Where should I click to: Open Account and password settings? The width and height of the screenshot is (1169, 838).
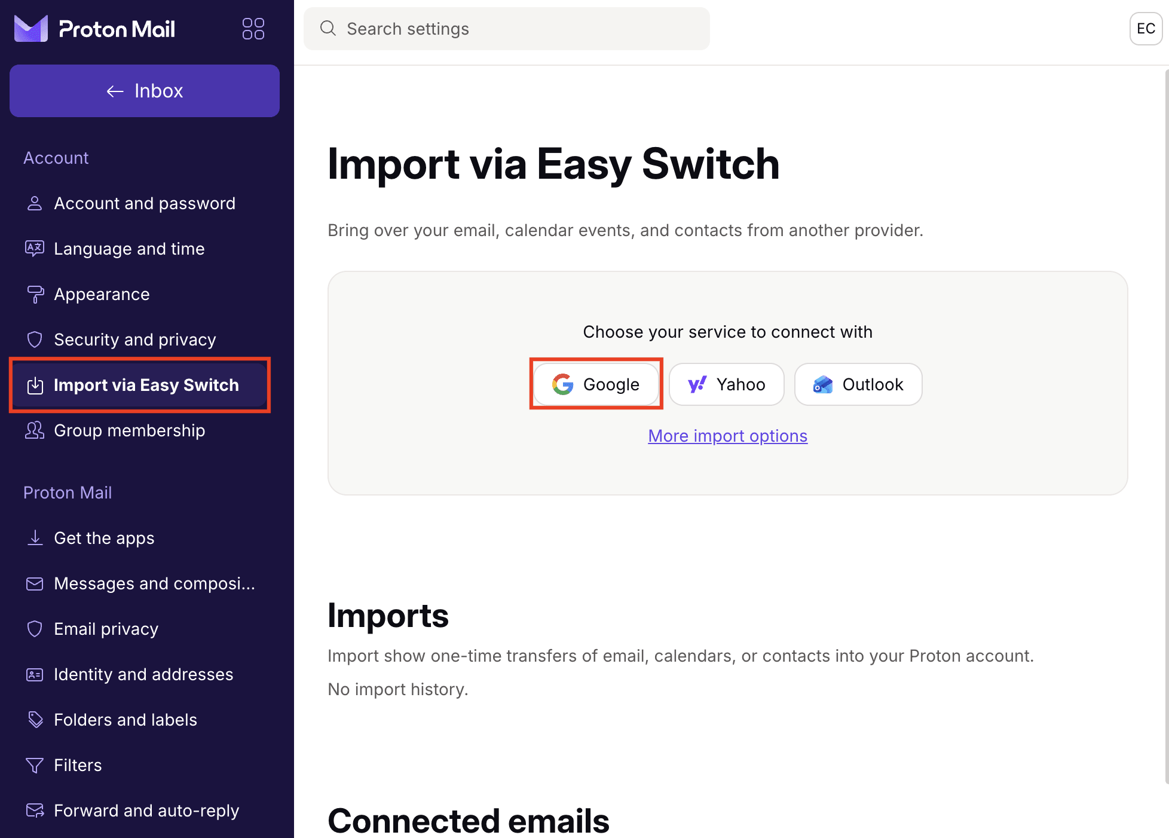(143, 203)
